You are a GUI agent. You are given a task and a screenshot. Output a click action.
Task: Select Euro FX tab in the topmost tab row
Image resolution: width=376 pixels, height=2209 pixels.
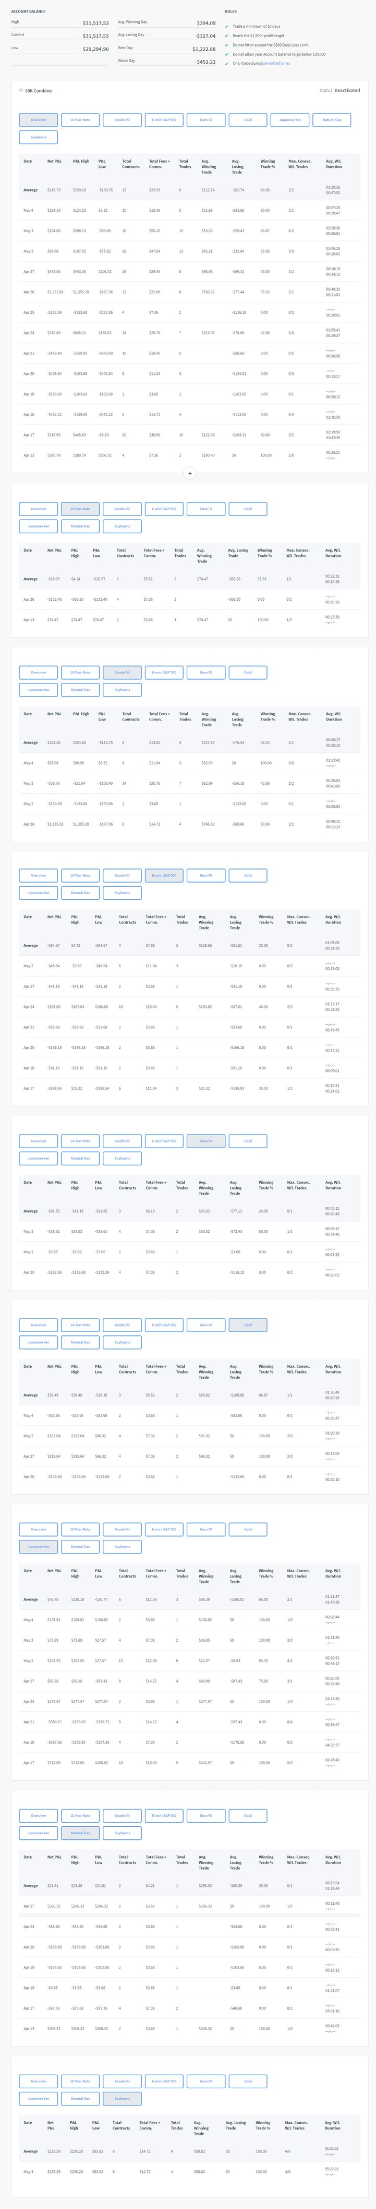(206, 120)
